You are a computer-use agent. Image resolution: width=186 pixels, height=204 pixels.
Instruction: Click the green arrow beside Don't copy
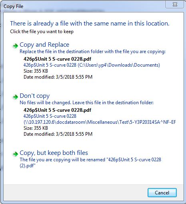pyautogui.click(x=15, y=97)
